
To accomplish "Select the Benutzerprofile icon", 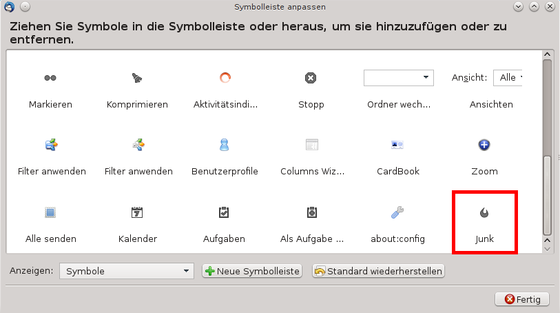I will click(224, 145).
